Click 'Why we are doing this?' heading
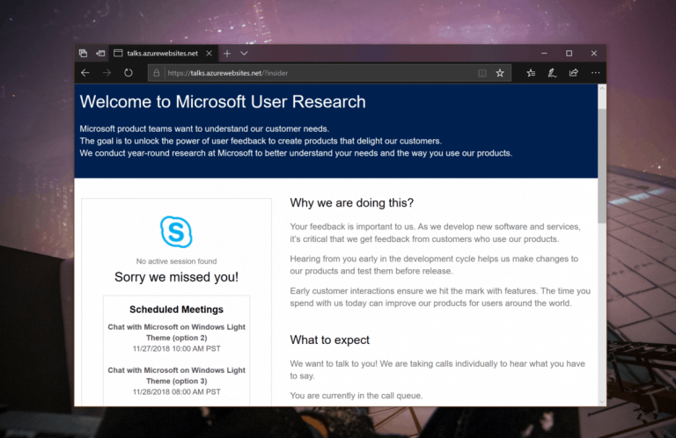 point(352,203)
